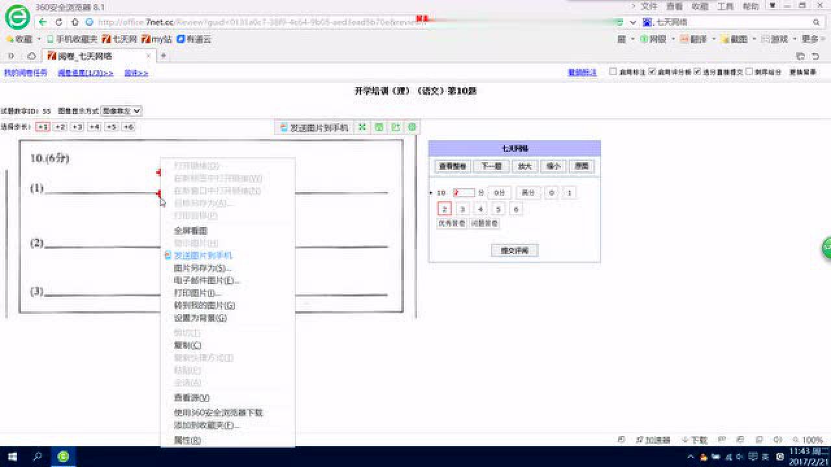
Task: Open the 手机收藏夹 bookmark
Action: click(72, 39)
